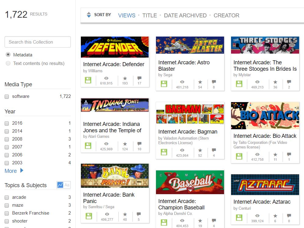The image size is (304, 228).
Task: Open the Bio Attack marquee thumbnail
Action: click(x=265, y=116)
